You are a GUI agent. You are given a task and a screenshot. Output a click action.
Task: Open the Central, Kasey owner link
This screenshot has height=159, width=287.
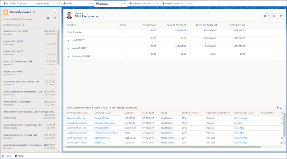point(241,118)
